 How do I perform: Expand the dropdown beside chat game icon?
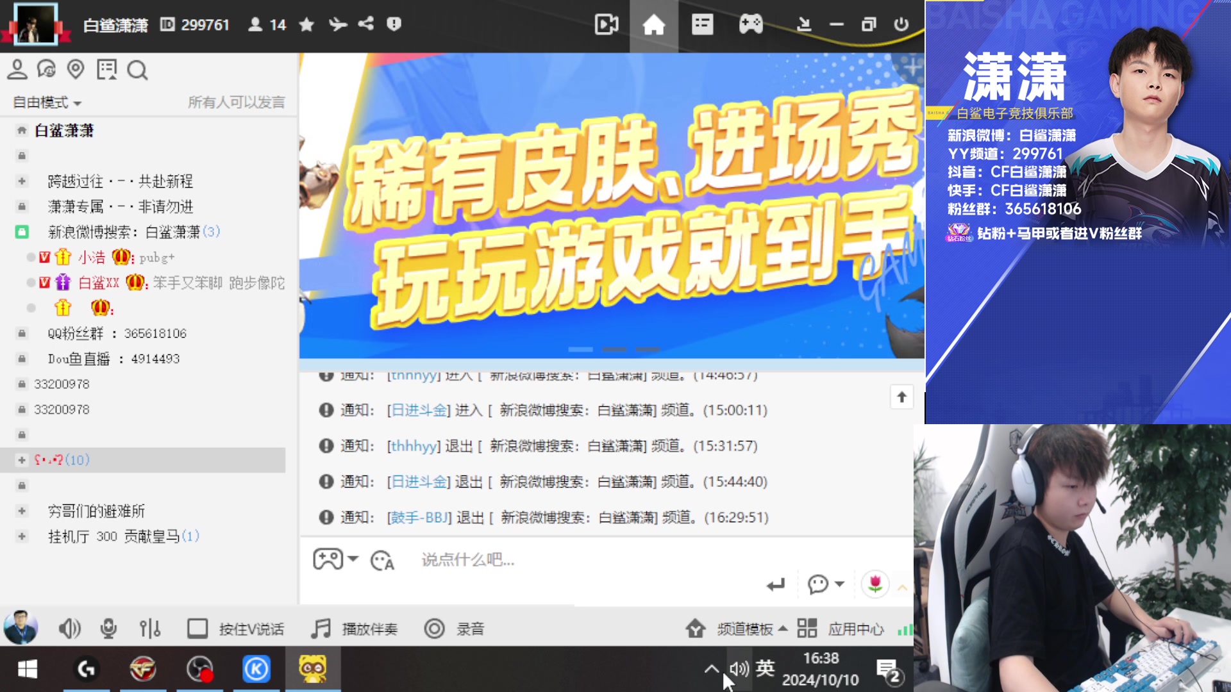pos(353,559)
